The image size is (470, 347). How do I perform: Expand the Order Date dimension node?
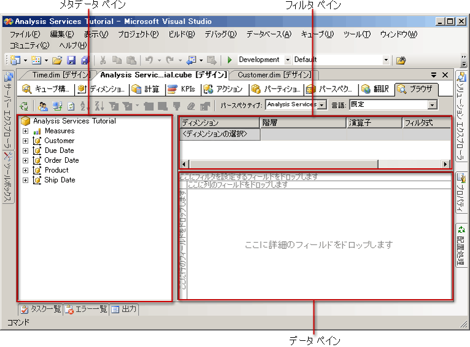[25, 160]
